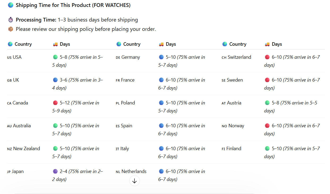Click the globe icon in rightmost Country header
The height and width of the screenshot is (194, 330).
[x=225, y=44]
